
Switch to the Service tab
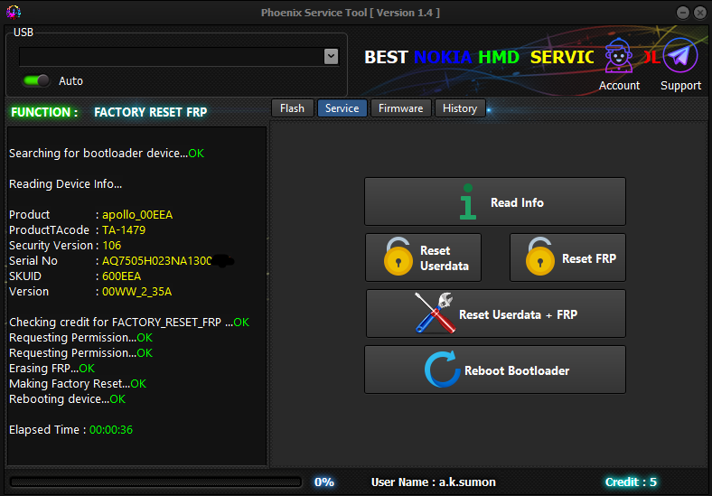(x=342, y=108)
